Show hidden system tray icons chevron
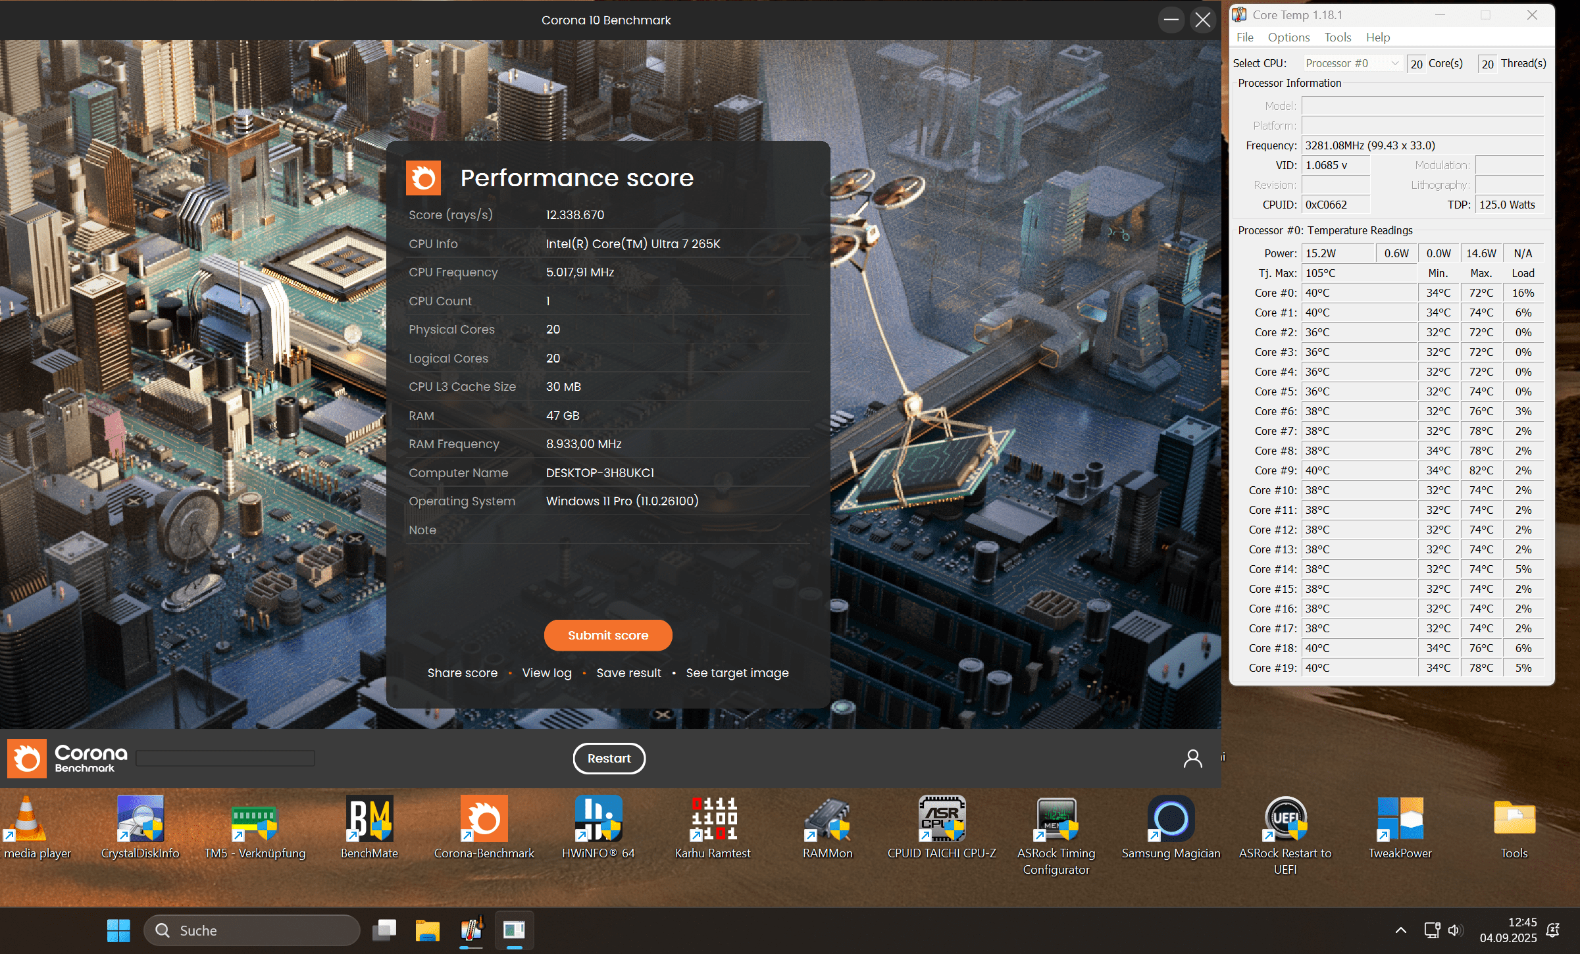Screen dimensions: 1580x954 pyautogui.click(x=1401, y=930)
